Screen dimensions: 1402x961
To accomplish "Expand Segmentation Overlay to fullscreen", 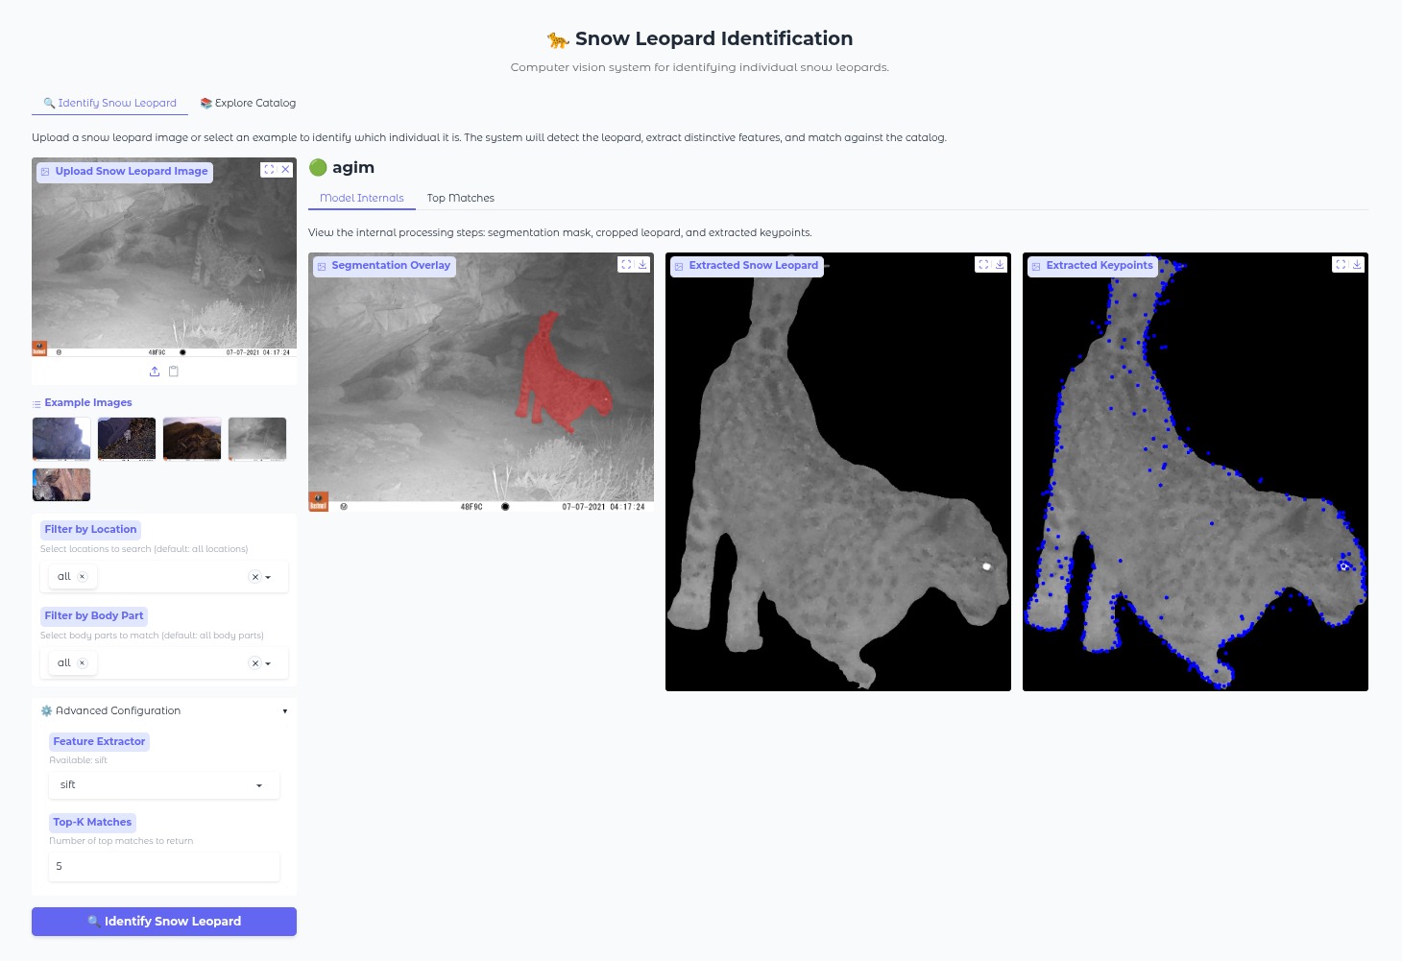I will pos(626,265).
